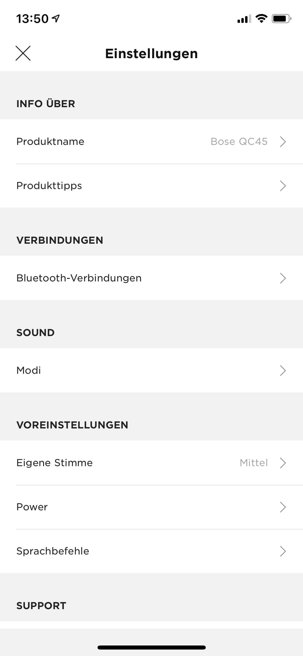
Task: Tap the chevron next to Bose QC45
Action: [x=283, y=141]
